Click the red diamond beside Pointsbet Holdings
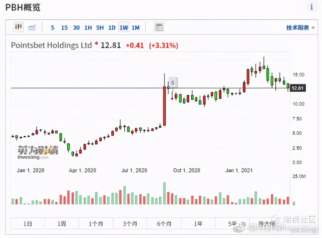322x238 pixels. [96, 43]
